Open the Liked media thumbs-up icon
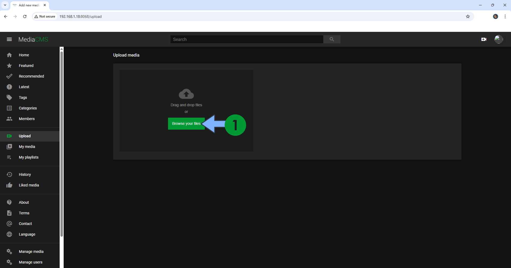This screenshot has height=268, width=511. click(9, 185)
